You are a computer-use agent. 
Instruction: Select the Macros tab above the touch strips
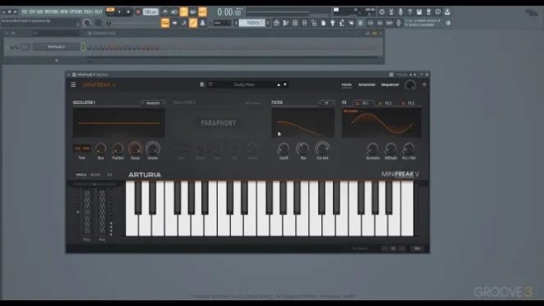95,175
